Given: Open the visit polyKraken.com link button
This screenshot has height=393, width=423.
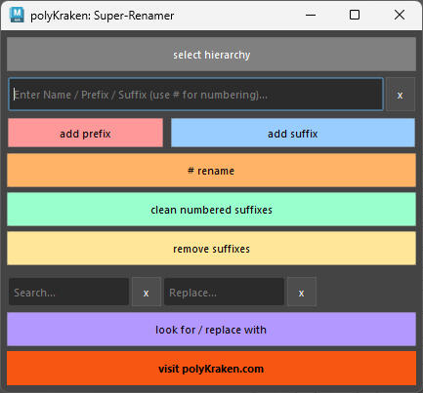Looking at the screenshot, I should (x=211, y=369).
